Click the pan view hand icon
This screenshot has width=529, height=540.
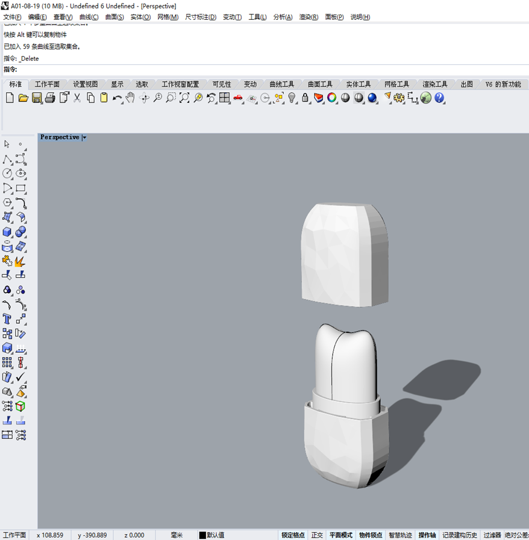click(129, 98)
